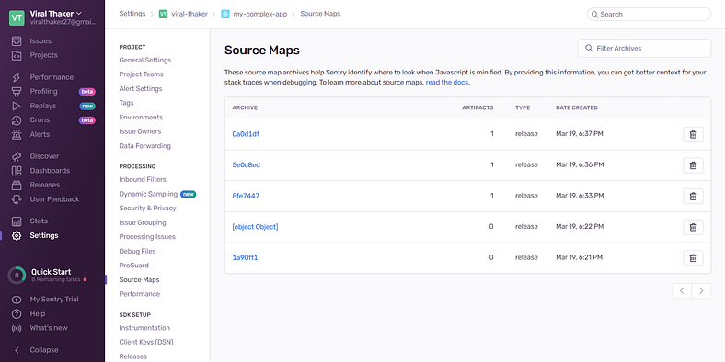Screen dimensions: 725x362
Task: Delete the 1a90ff1 archive with trash icon
Action: [x=693, y=257]
